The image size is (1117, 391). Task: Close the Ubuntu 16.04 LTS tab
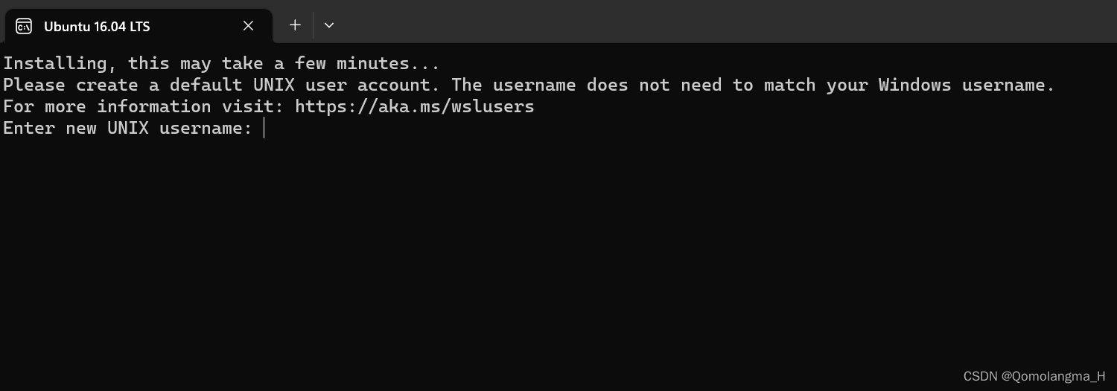(x=249, y=26)
